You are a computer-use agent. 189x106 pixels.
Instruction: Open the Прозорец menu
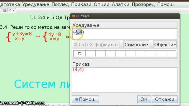(x=143, y=4)
